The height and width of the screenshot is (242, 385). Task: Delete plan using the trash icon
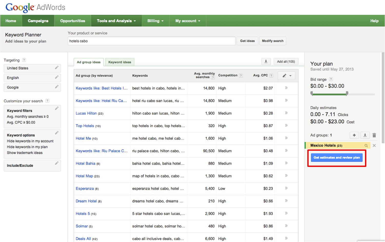[x=374, y=135]
